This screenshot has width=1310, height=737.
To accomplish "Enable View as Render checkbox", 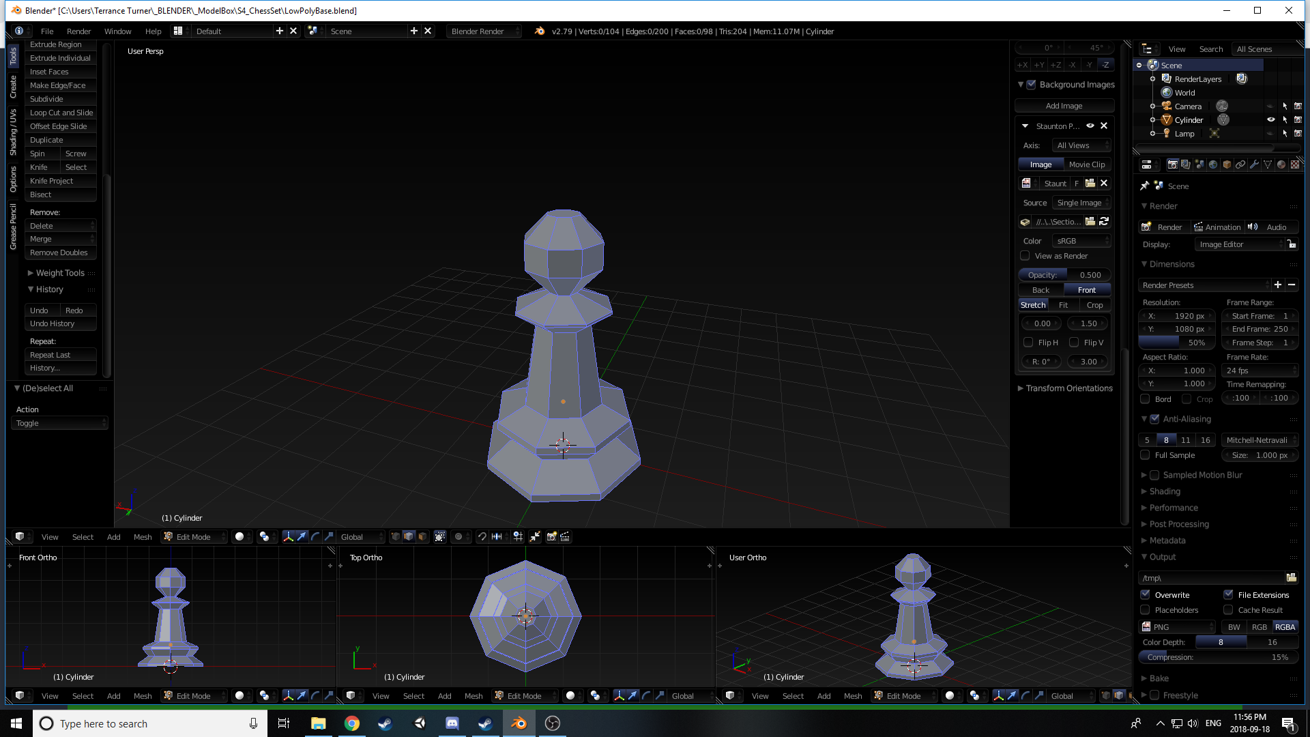I will 1025,256.
